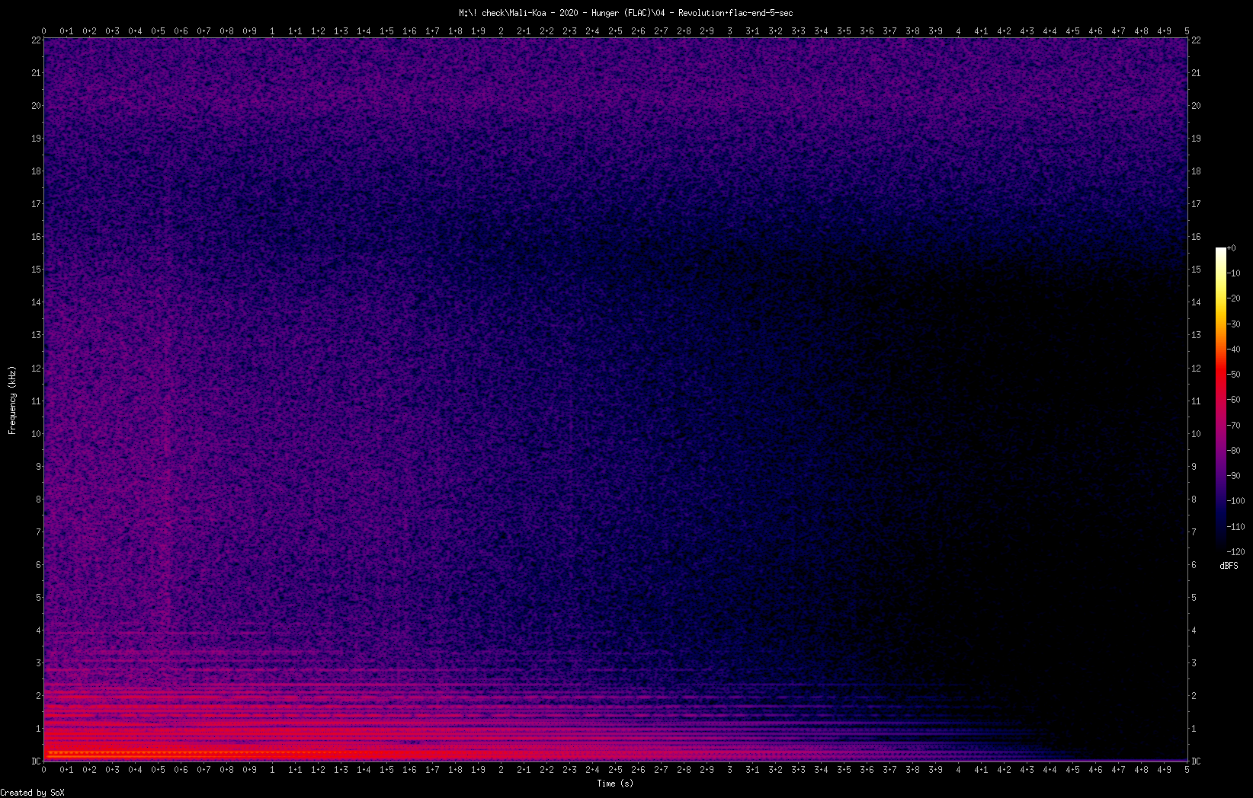Click the "dBFS" label under the color scale
Viewport: 1253px width, 798px height.
click(1229, 566)
